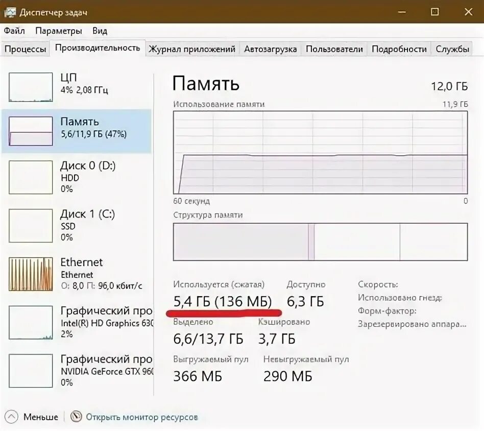Click the NVIDIA GeForce GTX 960 entry text

107,371
